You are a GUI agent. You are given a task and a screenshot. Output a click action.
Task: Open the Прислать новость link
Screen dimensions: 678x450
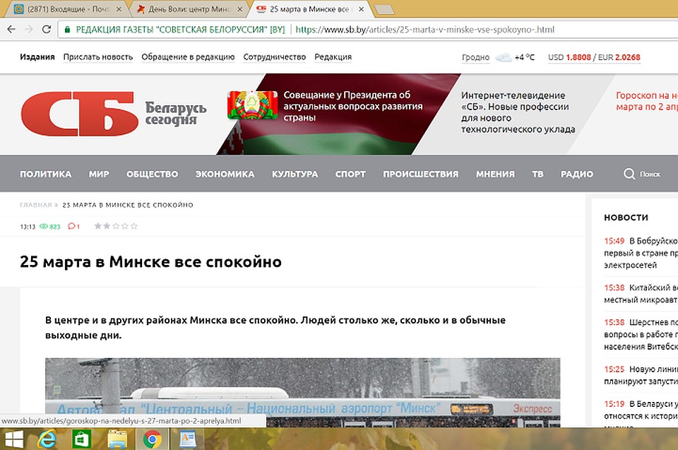(98, 57)
